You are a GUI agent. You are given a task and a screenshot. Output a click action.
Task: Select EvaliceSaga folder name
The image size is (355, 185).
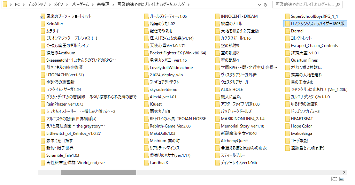coord(301,133)
